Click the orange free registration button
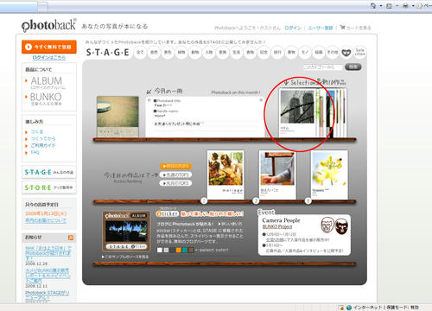Screen dimensions: 432x311 coord(49,47)
